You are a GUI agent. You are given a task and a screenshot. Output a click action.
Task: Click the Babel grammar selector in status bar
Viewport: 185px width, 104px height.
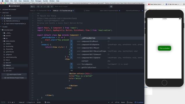[x=123, y=102]
